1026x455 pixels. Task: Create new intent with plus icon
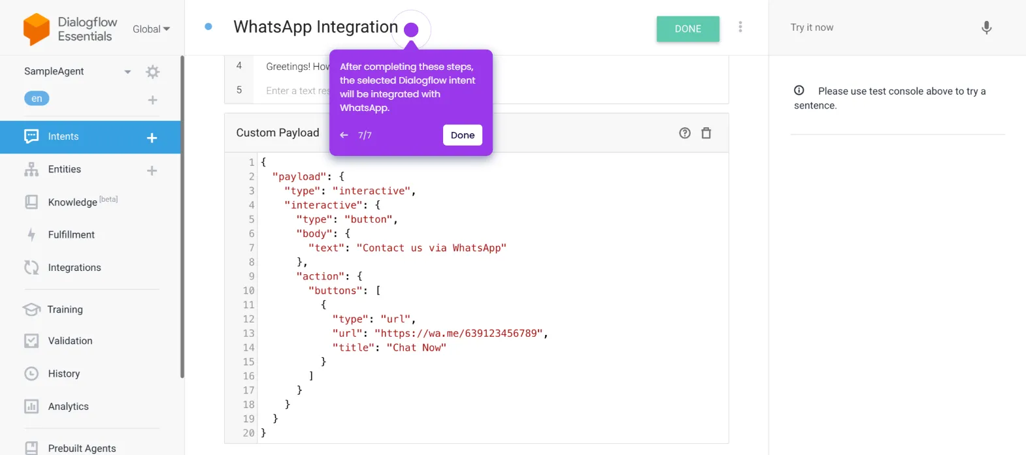152,138
